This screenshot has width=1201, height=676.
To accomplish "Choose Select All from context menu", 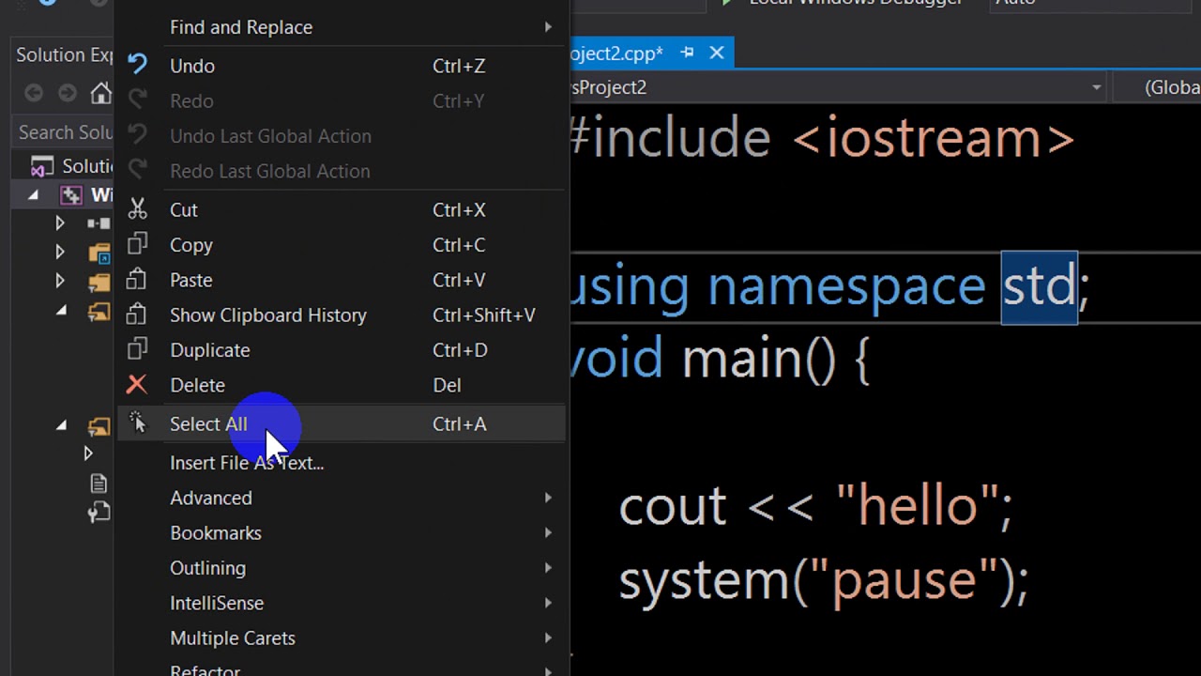I will (342, 423).
